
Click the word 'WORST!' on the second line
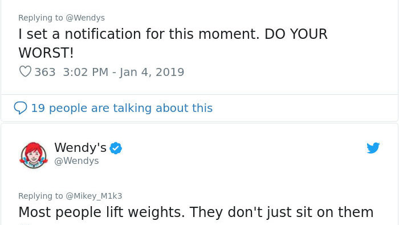tap(46, 53)
